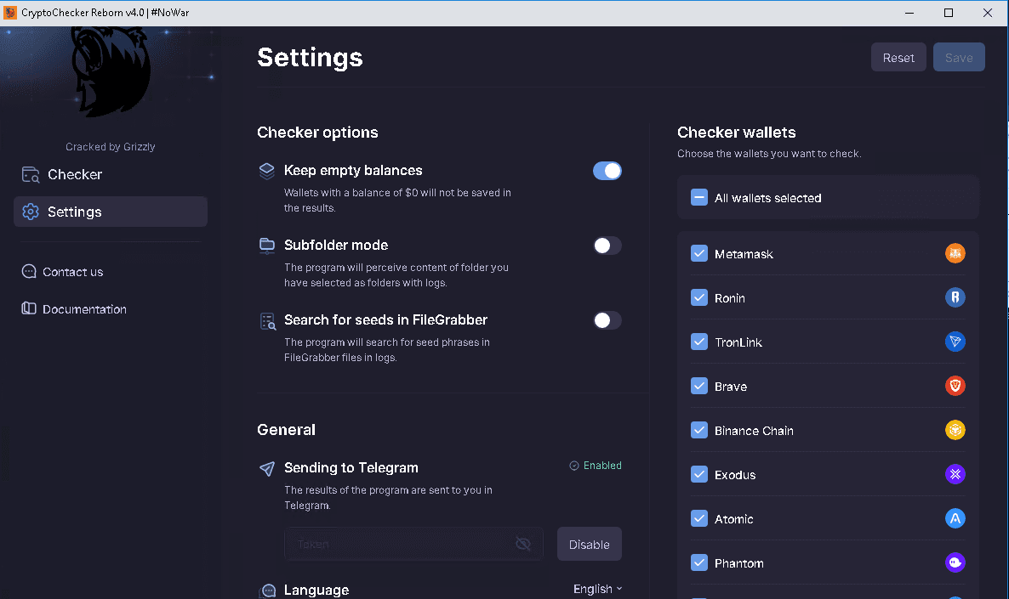Open the Language dropdown
The height and width of the screenshot is (599, 1009).
pyautogui.click(x=596, y=588)
